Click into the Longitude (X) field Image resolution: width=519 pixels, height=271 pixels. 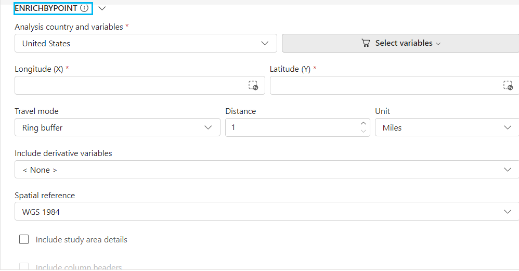[130, 86]
